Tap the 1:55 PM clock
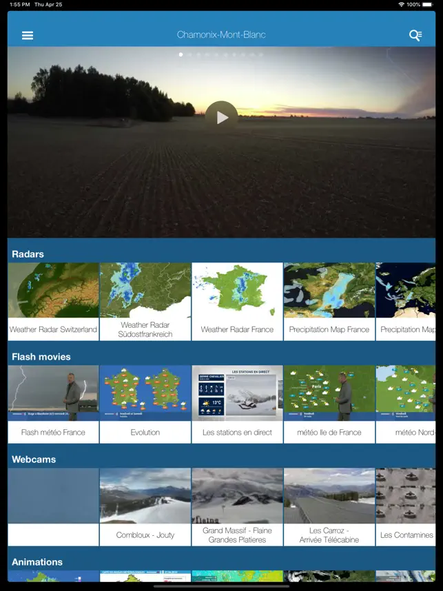This screenshot has height=591, width=443. click(x=20, y=5)
